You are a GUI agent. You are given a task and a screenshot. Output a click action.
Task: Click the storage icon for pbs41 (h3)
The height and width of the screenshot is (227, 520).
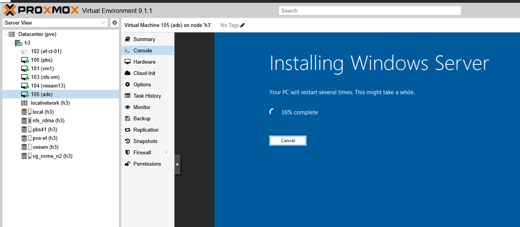pos(26,130)
